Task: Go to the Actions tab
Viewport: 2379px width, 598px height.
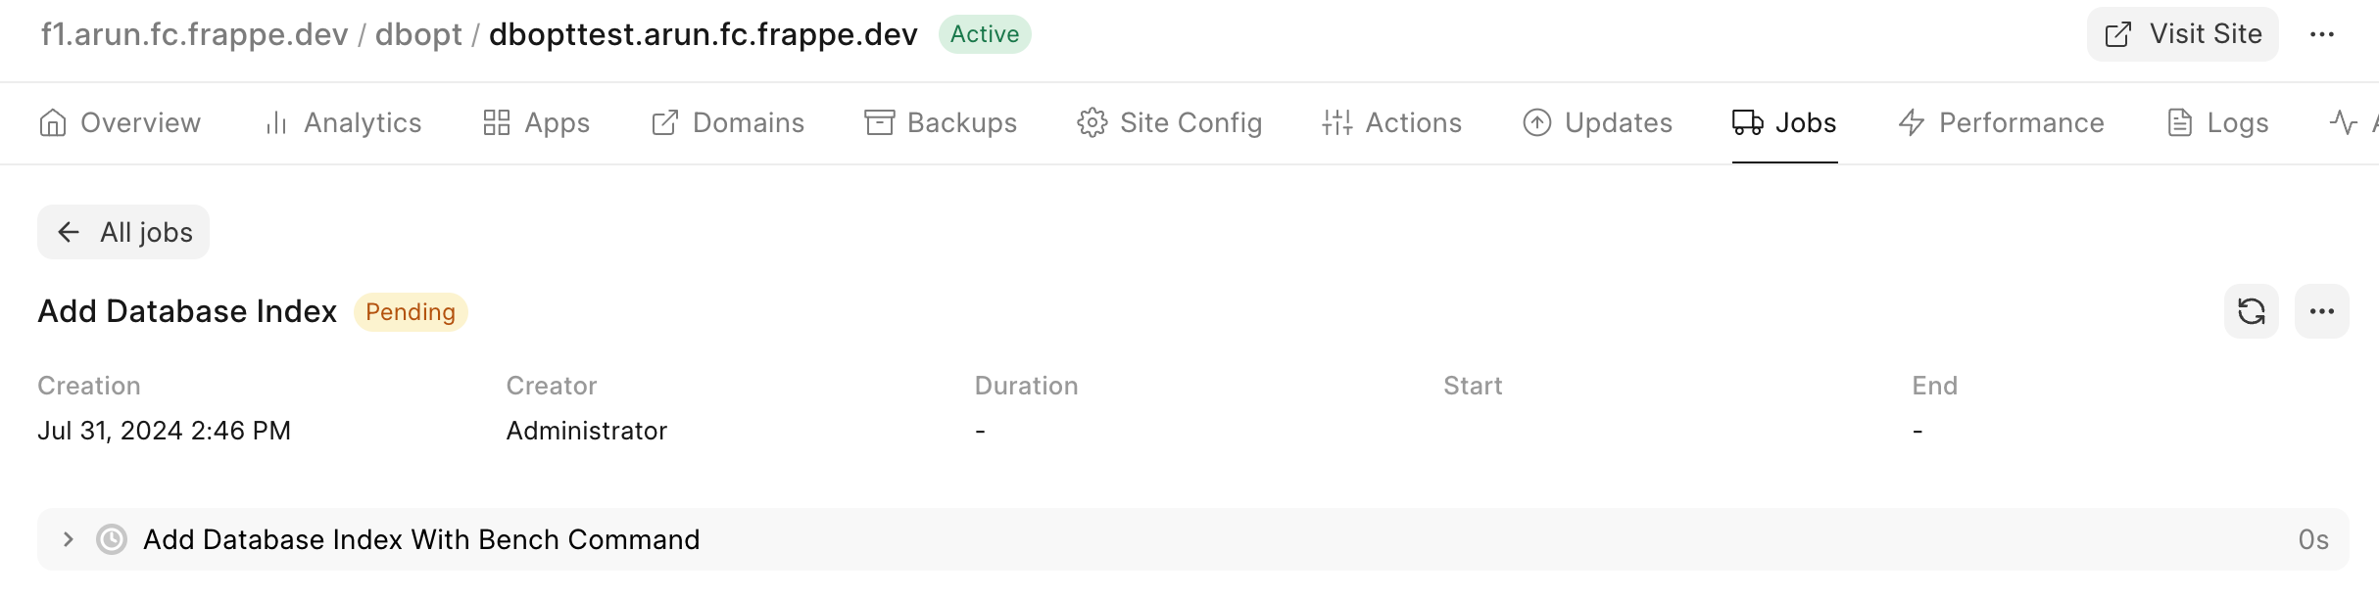Action: (x=1391, y=122)
